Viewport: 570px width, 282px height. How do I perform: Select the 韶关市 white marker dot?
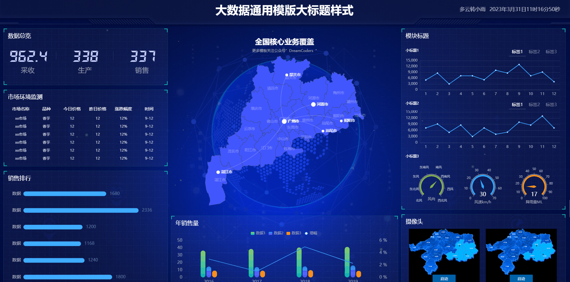point(287,75)
